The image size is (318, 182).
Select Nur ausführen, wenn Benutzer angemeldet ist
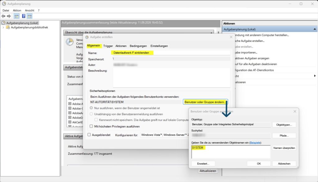[x=91, y=108]
